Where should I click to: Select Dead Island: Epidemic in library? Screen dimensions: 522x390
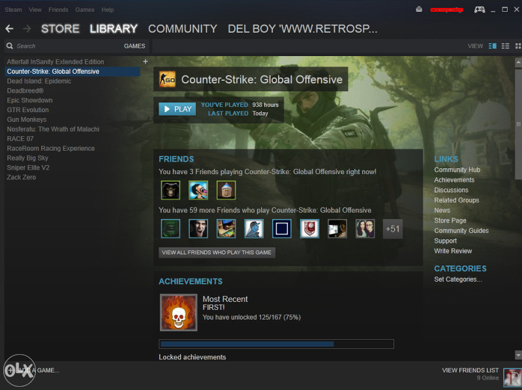coord(39,81)
